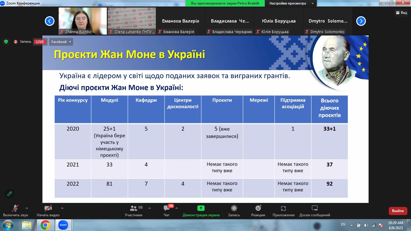Show previous participants with left arrow

[x=50, y=21]
